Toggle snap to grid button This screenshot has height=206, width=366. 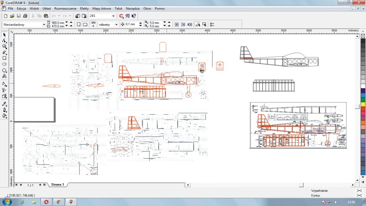tap(177, 24)
